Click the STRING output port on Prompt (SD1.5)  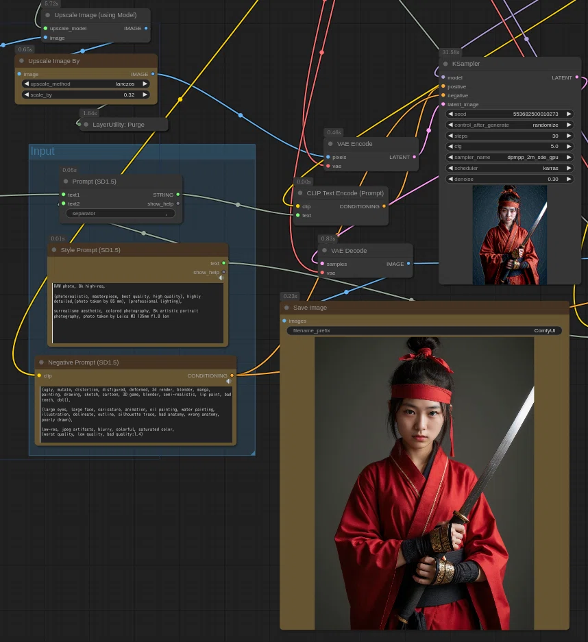(177, 195)
